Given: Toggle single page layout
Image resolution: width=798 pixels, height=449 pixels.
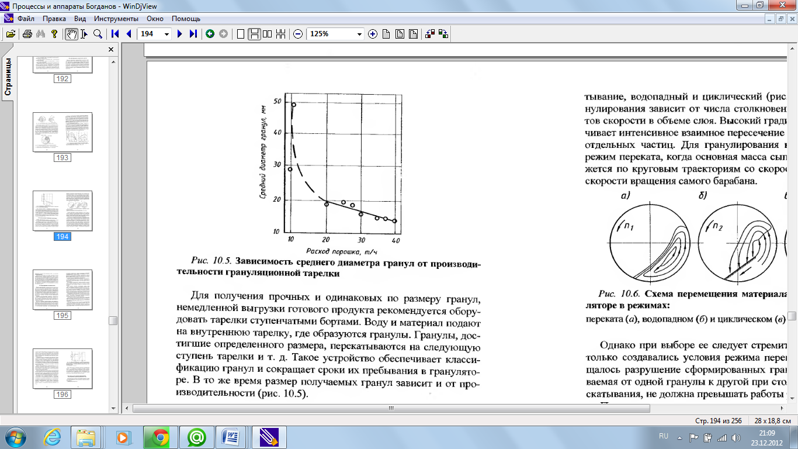Looking at the screenshot, I should pos(240,34).
